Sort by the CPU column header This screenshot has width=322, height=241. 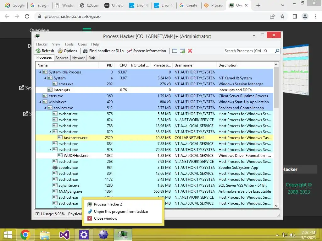121,65
